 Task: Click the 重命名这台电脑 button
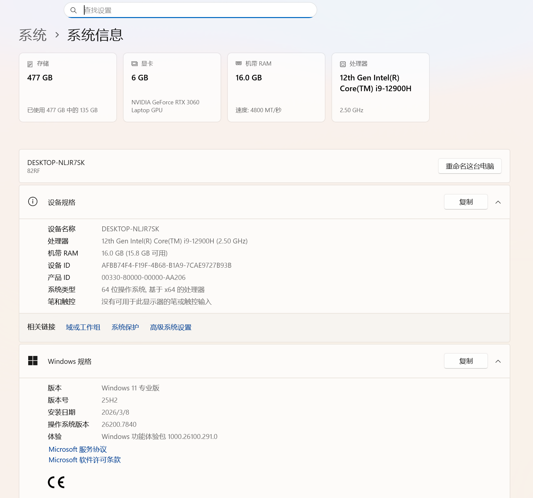click(x=469, y=166)
